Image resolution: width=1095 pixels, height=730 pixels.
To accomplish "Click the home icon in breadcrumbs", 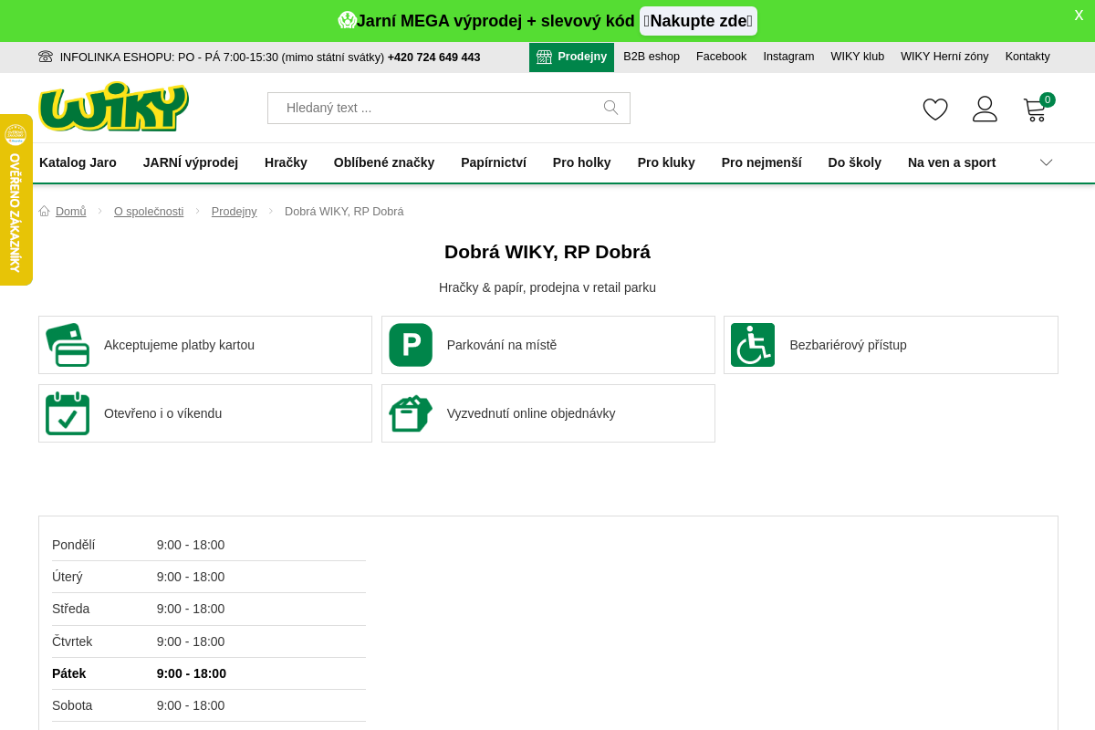I will pyautogui.click(x=45, y=212).
